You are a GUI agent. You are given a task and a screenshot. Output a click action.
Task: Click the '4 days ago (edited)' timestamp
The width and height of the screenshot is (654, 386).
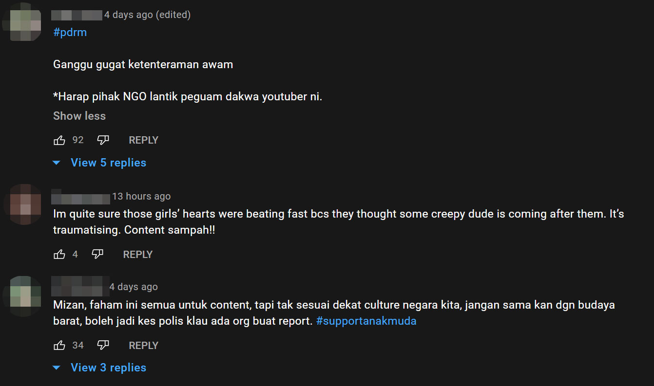coord(147,15)
